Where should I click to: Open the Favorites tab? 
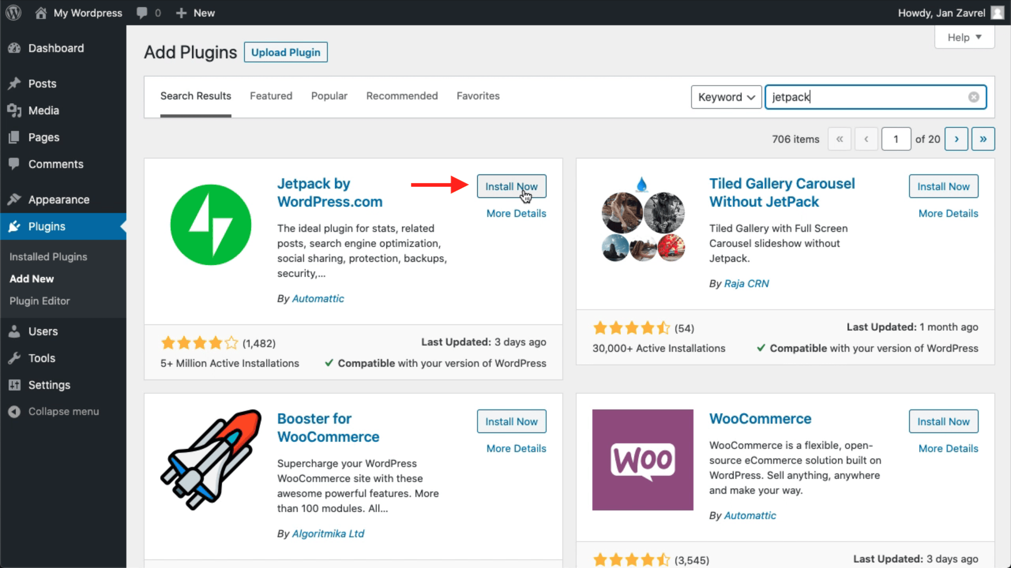pyautogui.click(x=478, y=96)
